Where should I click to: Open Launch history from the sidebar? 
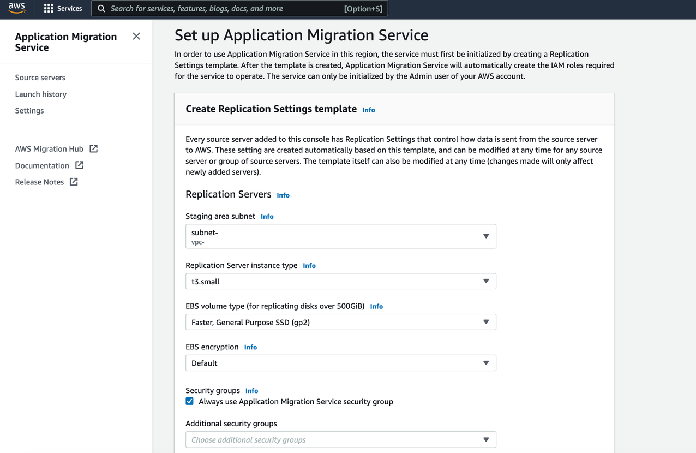point(40,94)
